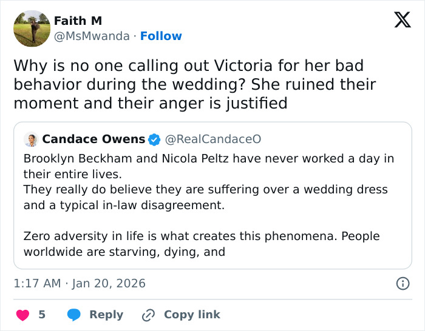425x331 pixels.
Task: Open the Twitter info circle icon
Action: point(402,283)
